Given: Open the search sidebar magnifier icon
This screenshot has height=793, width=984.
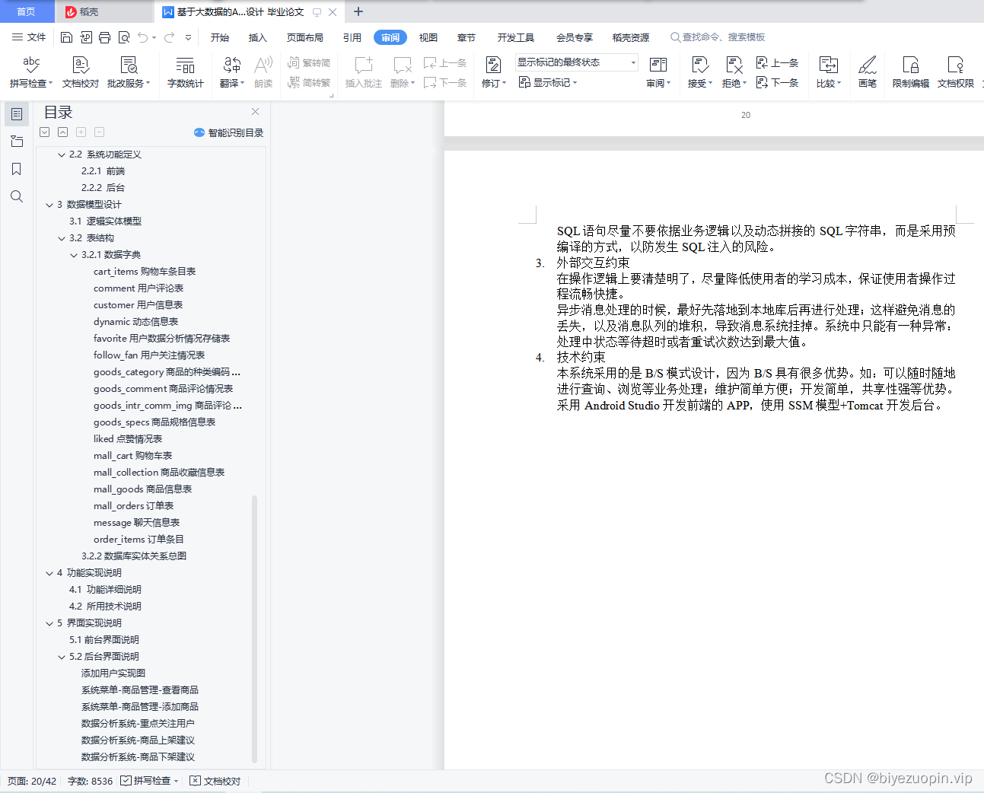Looking at the screenshot, I should click(x=17, y=196).
